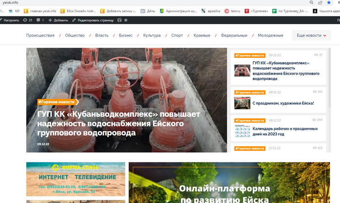The width and height of the screenshot is (340, 203).
Task: Open the main Кубаньводкомплекс headline article
Action: [x=119, y=124]
